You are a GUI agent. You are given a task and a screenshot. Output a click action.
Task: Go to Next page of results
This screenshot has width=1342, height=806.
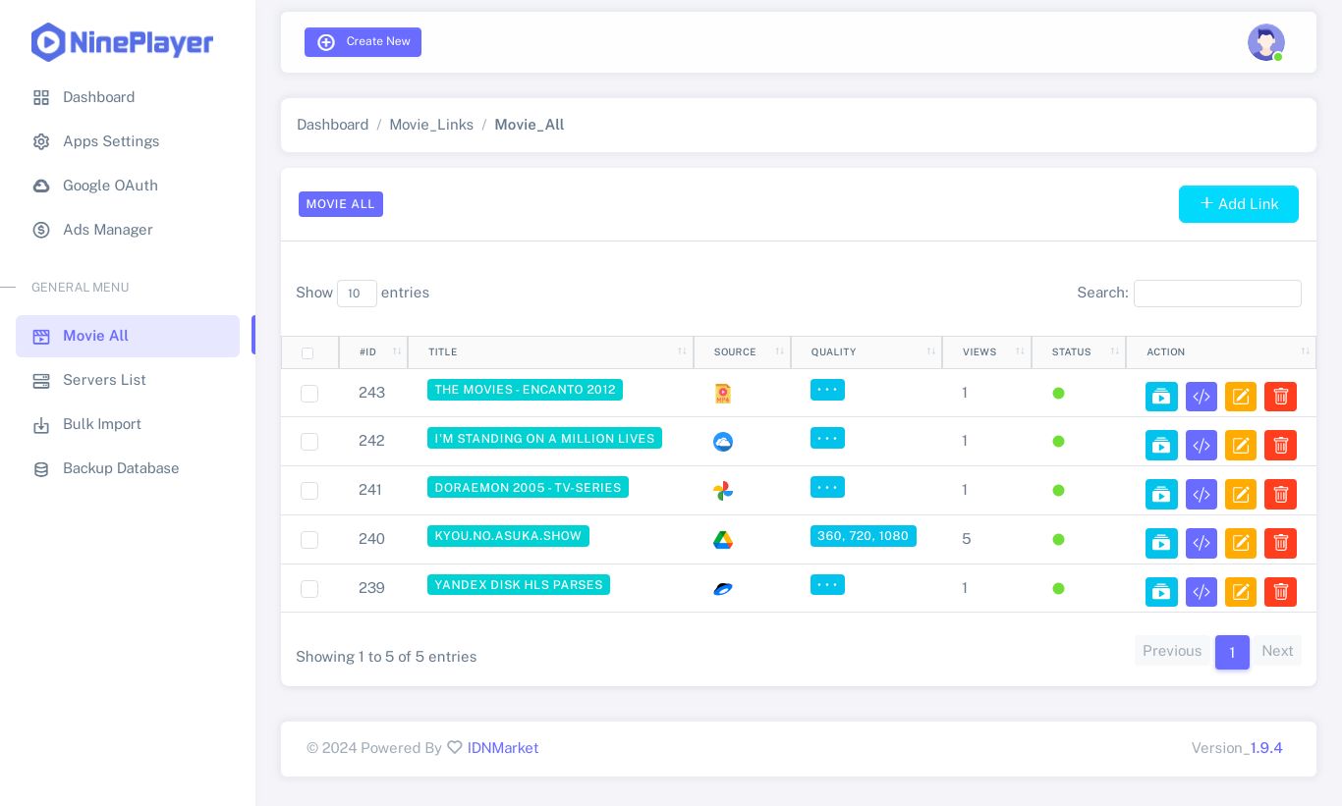tap(1277, 651)
